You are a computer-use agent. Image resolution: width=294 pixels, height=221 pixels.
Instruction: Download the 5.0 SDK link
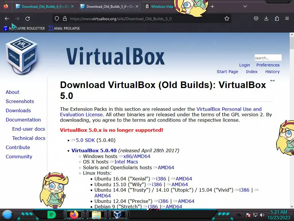85,140
